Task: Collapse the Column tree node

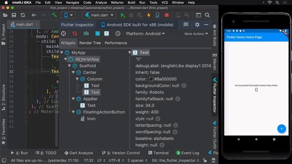Action: tap(77, 79)
